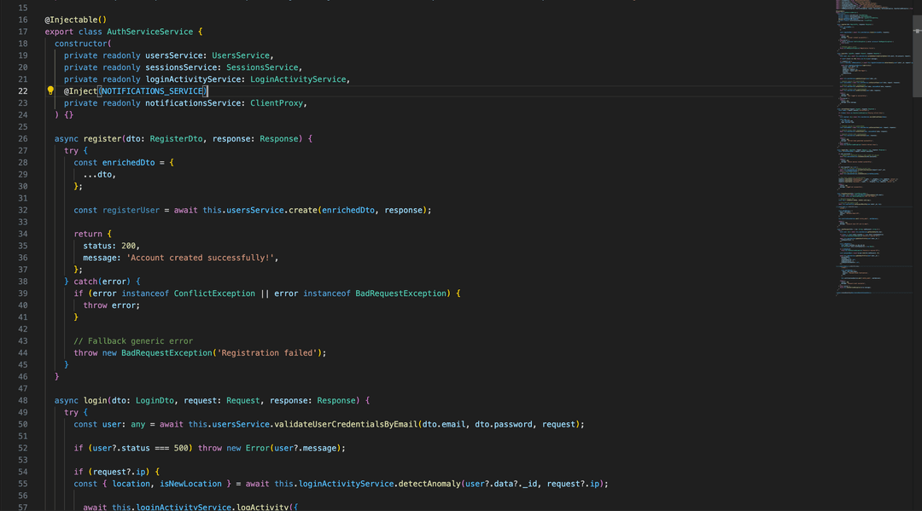Click the UsersService type on line 19
This screenshot has height=511, width=922.
coord(241,55)
